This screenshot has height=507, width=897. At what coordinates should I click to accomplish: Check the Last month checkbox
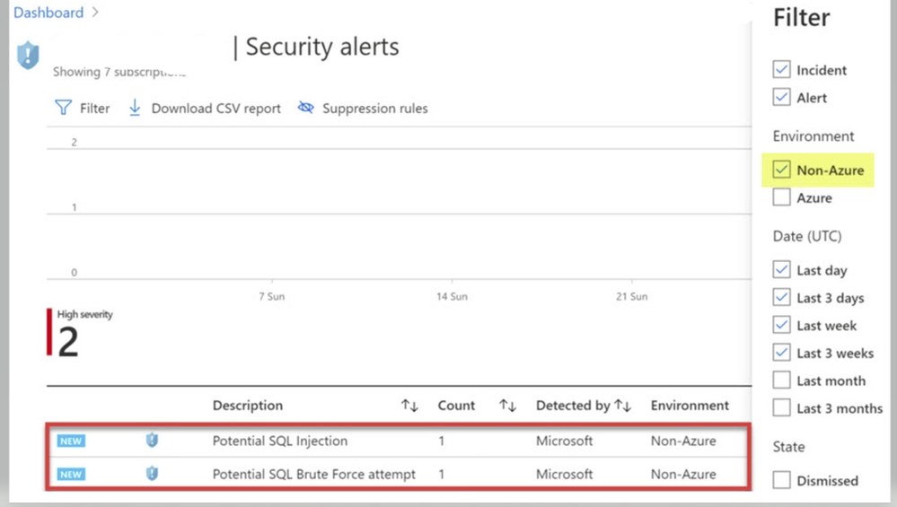click(781, 380)
